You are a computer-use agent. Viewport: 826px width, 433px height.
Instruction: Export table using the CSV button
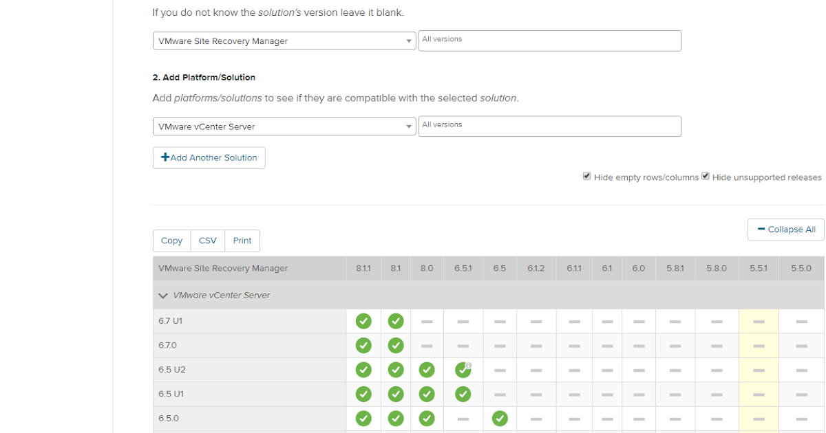pos(207,241)
